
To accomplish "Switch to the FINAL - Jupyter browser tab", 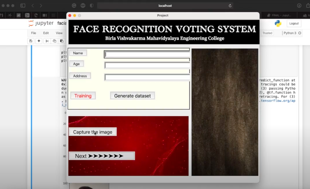I will pos(279,15).
